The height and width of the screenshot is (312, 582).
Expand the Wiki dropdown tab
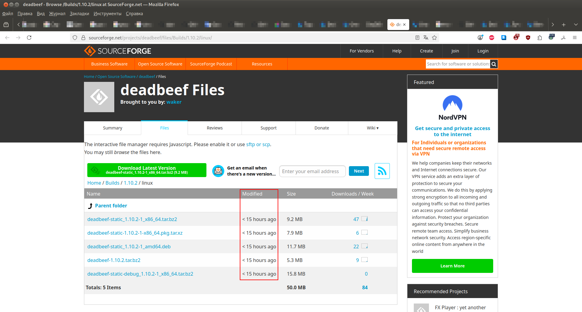[373, 128]
